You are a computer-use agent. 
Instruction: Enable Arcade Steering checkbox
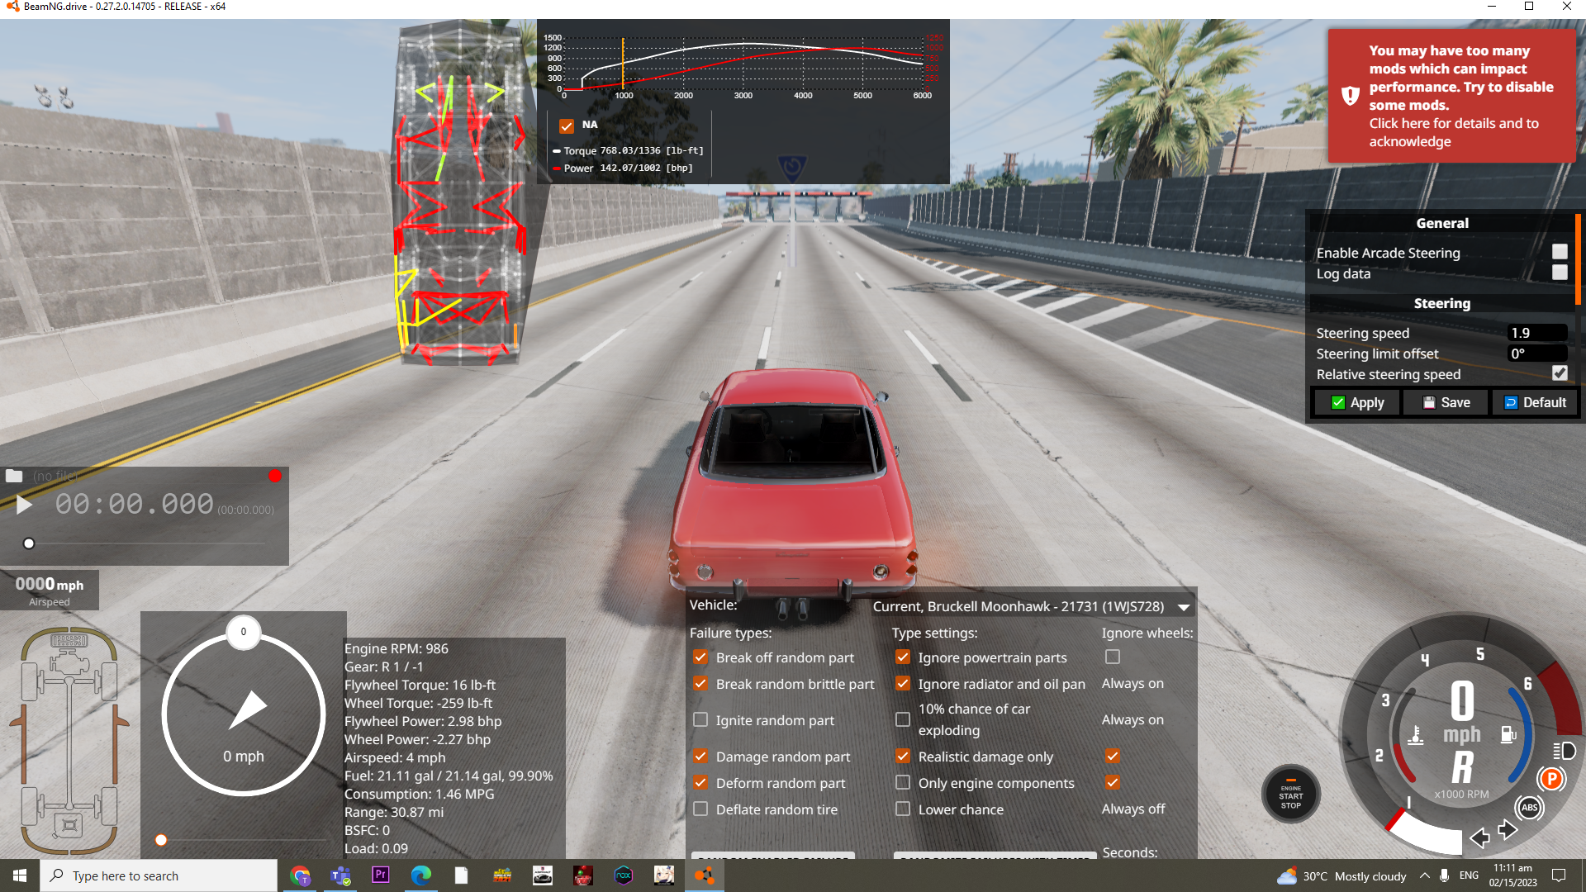(1560, 252)
